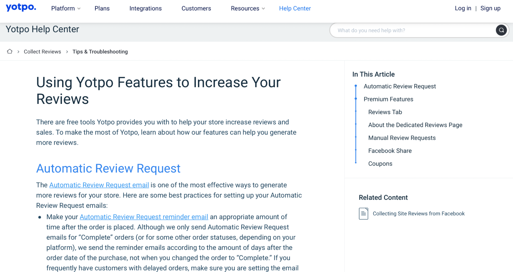513x272 pixels.
Task: Open the related article document icon
Action: pos(363,213)
